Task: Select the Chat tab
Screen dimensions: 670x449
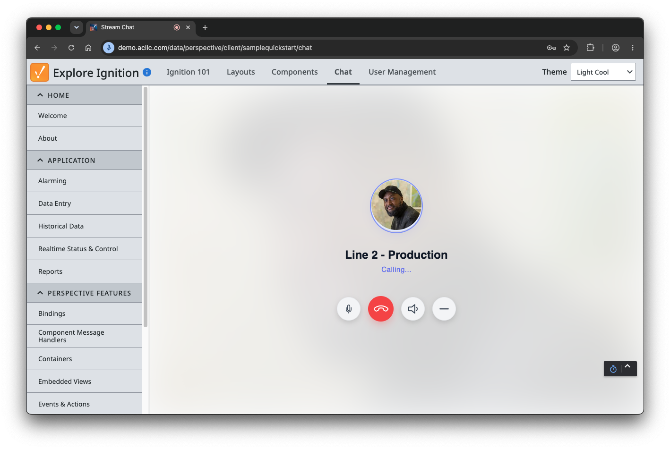Action: point(343,72)
